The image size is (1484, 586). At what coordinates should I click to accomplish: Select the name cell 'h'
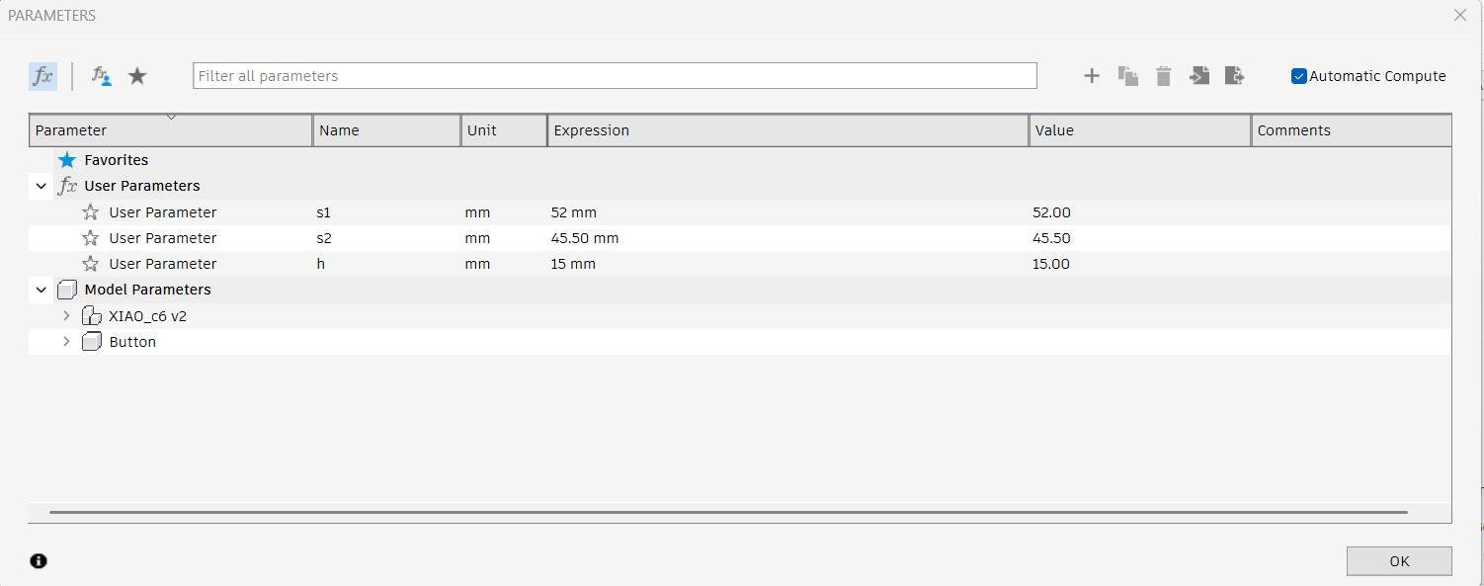[321, 264]
